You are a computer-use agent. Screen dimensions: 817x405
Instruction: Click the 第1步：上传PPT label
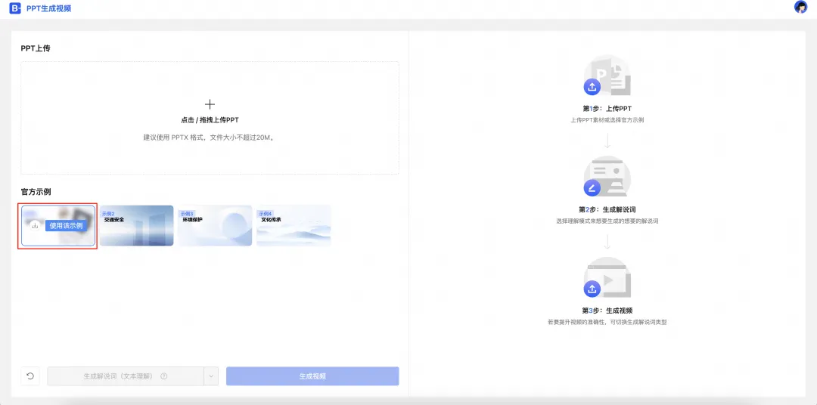point(607,109)
